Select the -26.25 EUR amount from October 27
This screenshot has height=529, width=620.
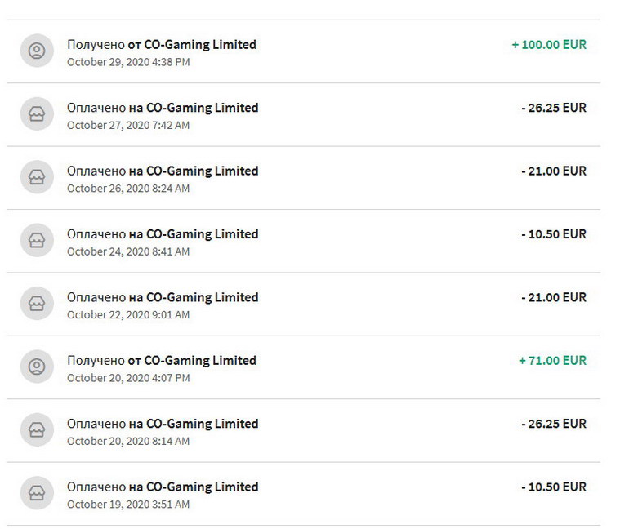point(554,108)
